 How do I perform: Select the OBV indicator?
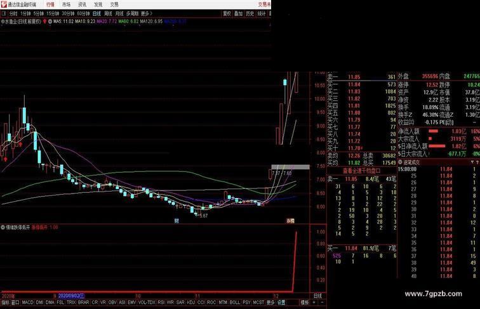[112, 303]
